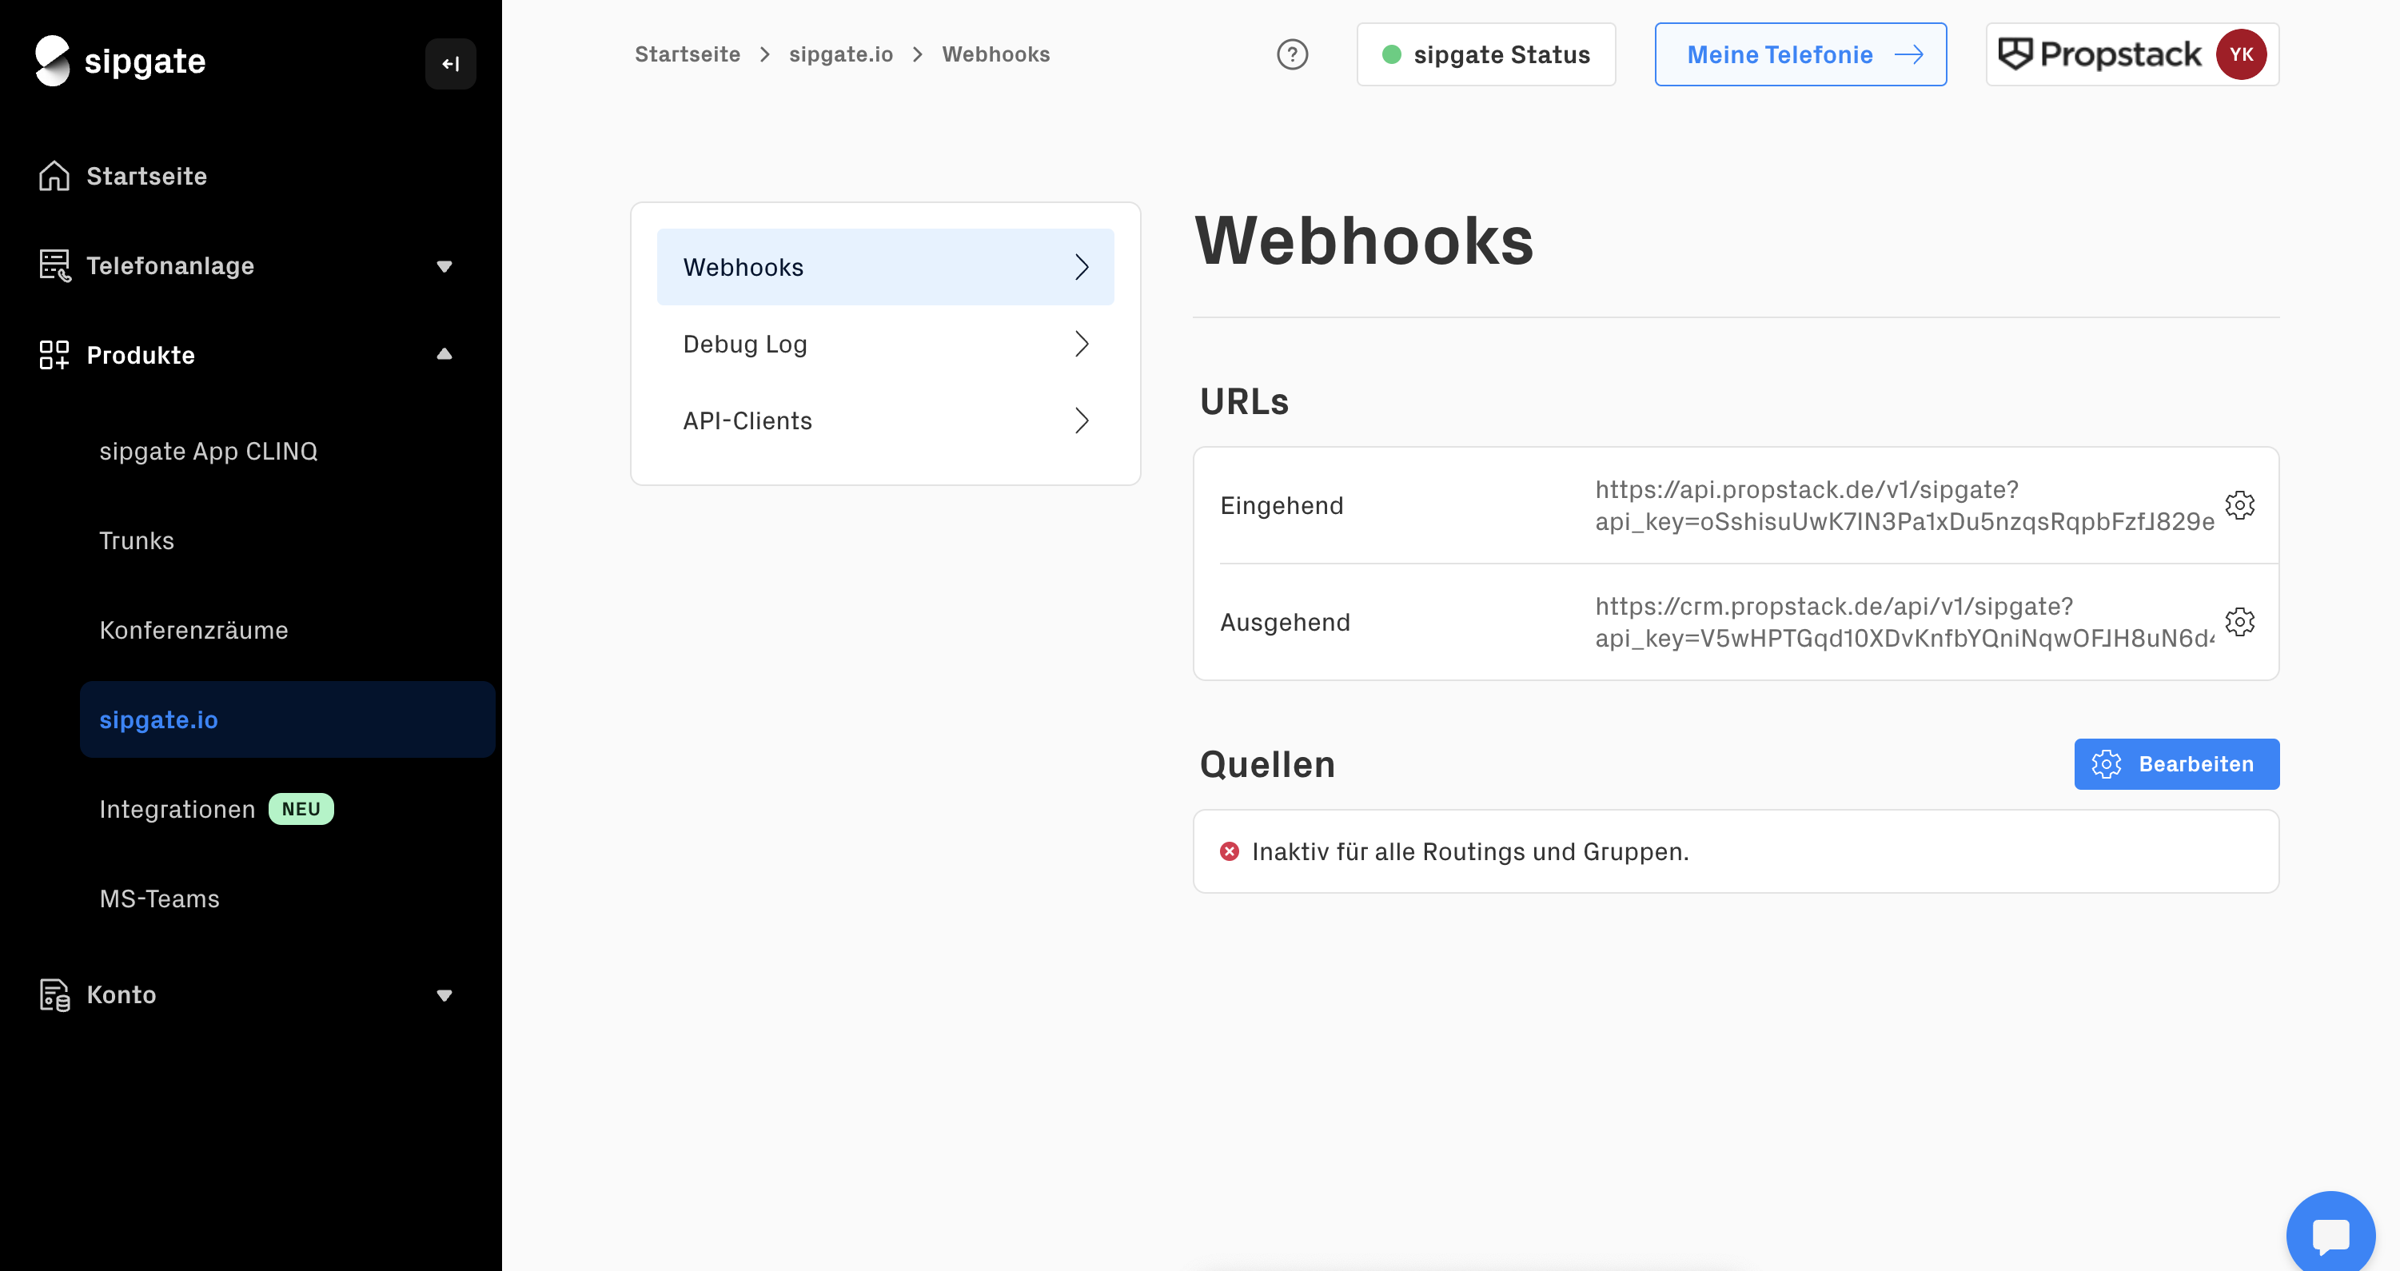The width and height of the screenshot is (2400, 1271).
Task: Open settings gear for Ausgehend URL
Action: click(2240, 622)
